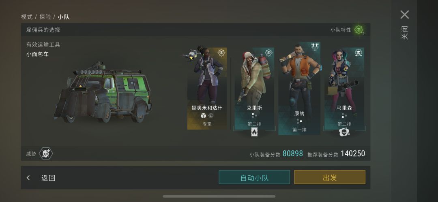Select the 康纳 first-row mercenary card
The height and width of the screenshot is (202, 438).
coord(299,88)
